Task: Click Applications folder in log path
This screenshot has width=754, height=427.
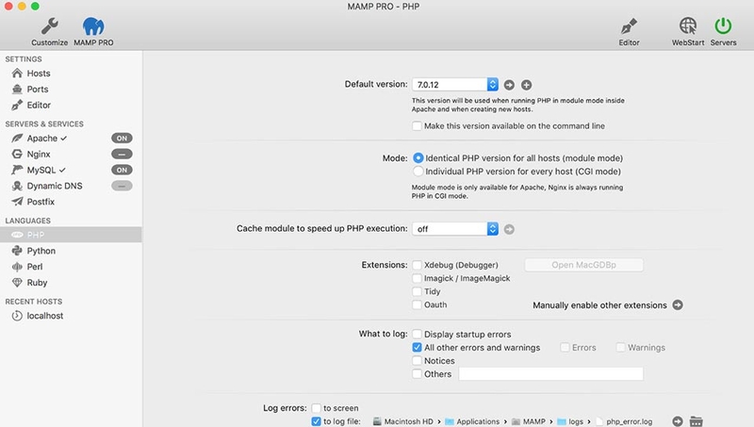Action: point(472,421)
